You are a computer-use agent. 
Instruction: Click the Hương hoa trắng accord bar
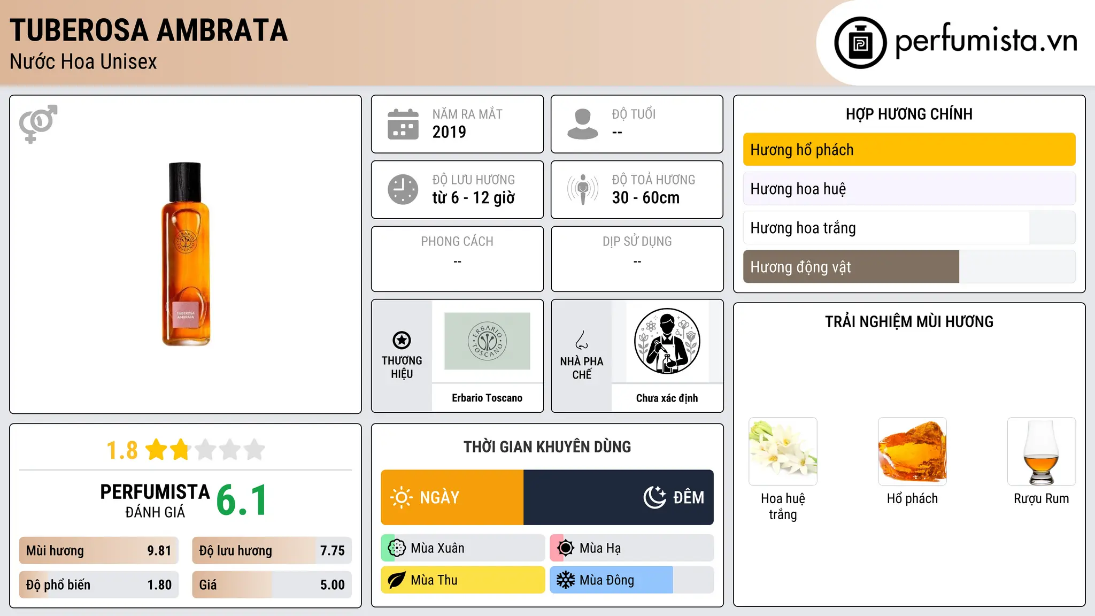[909, 228]
